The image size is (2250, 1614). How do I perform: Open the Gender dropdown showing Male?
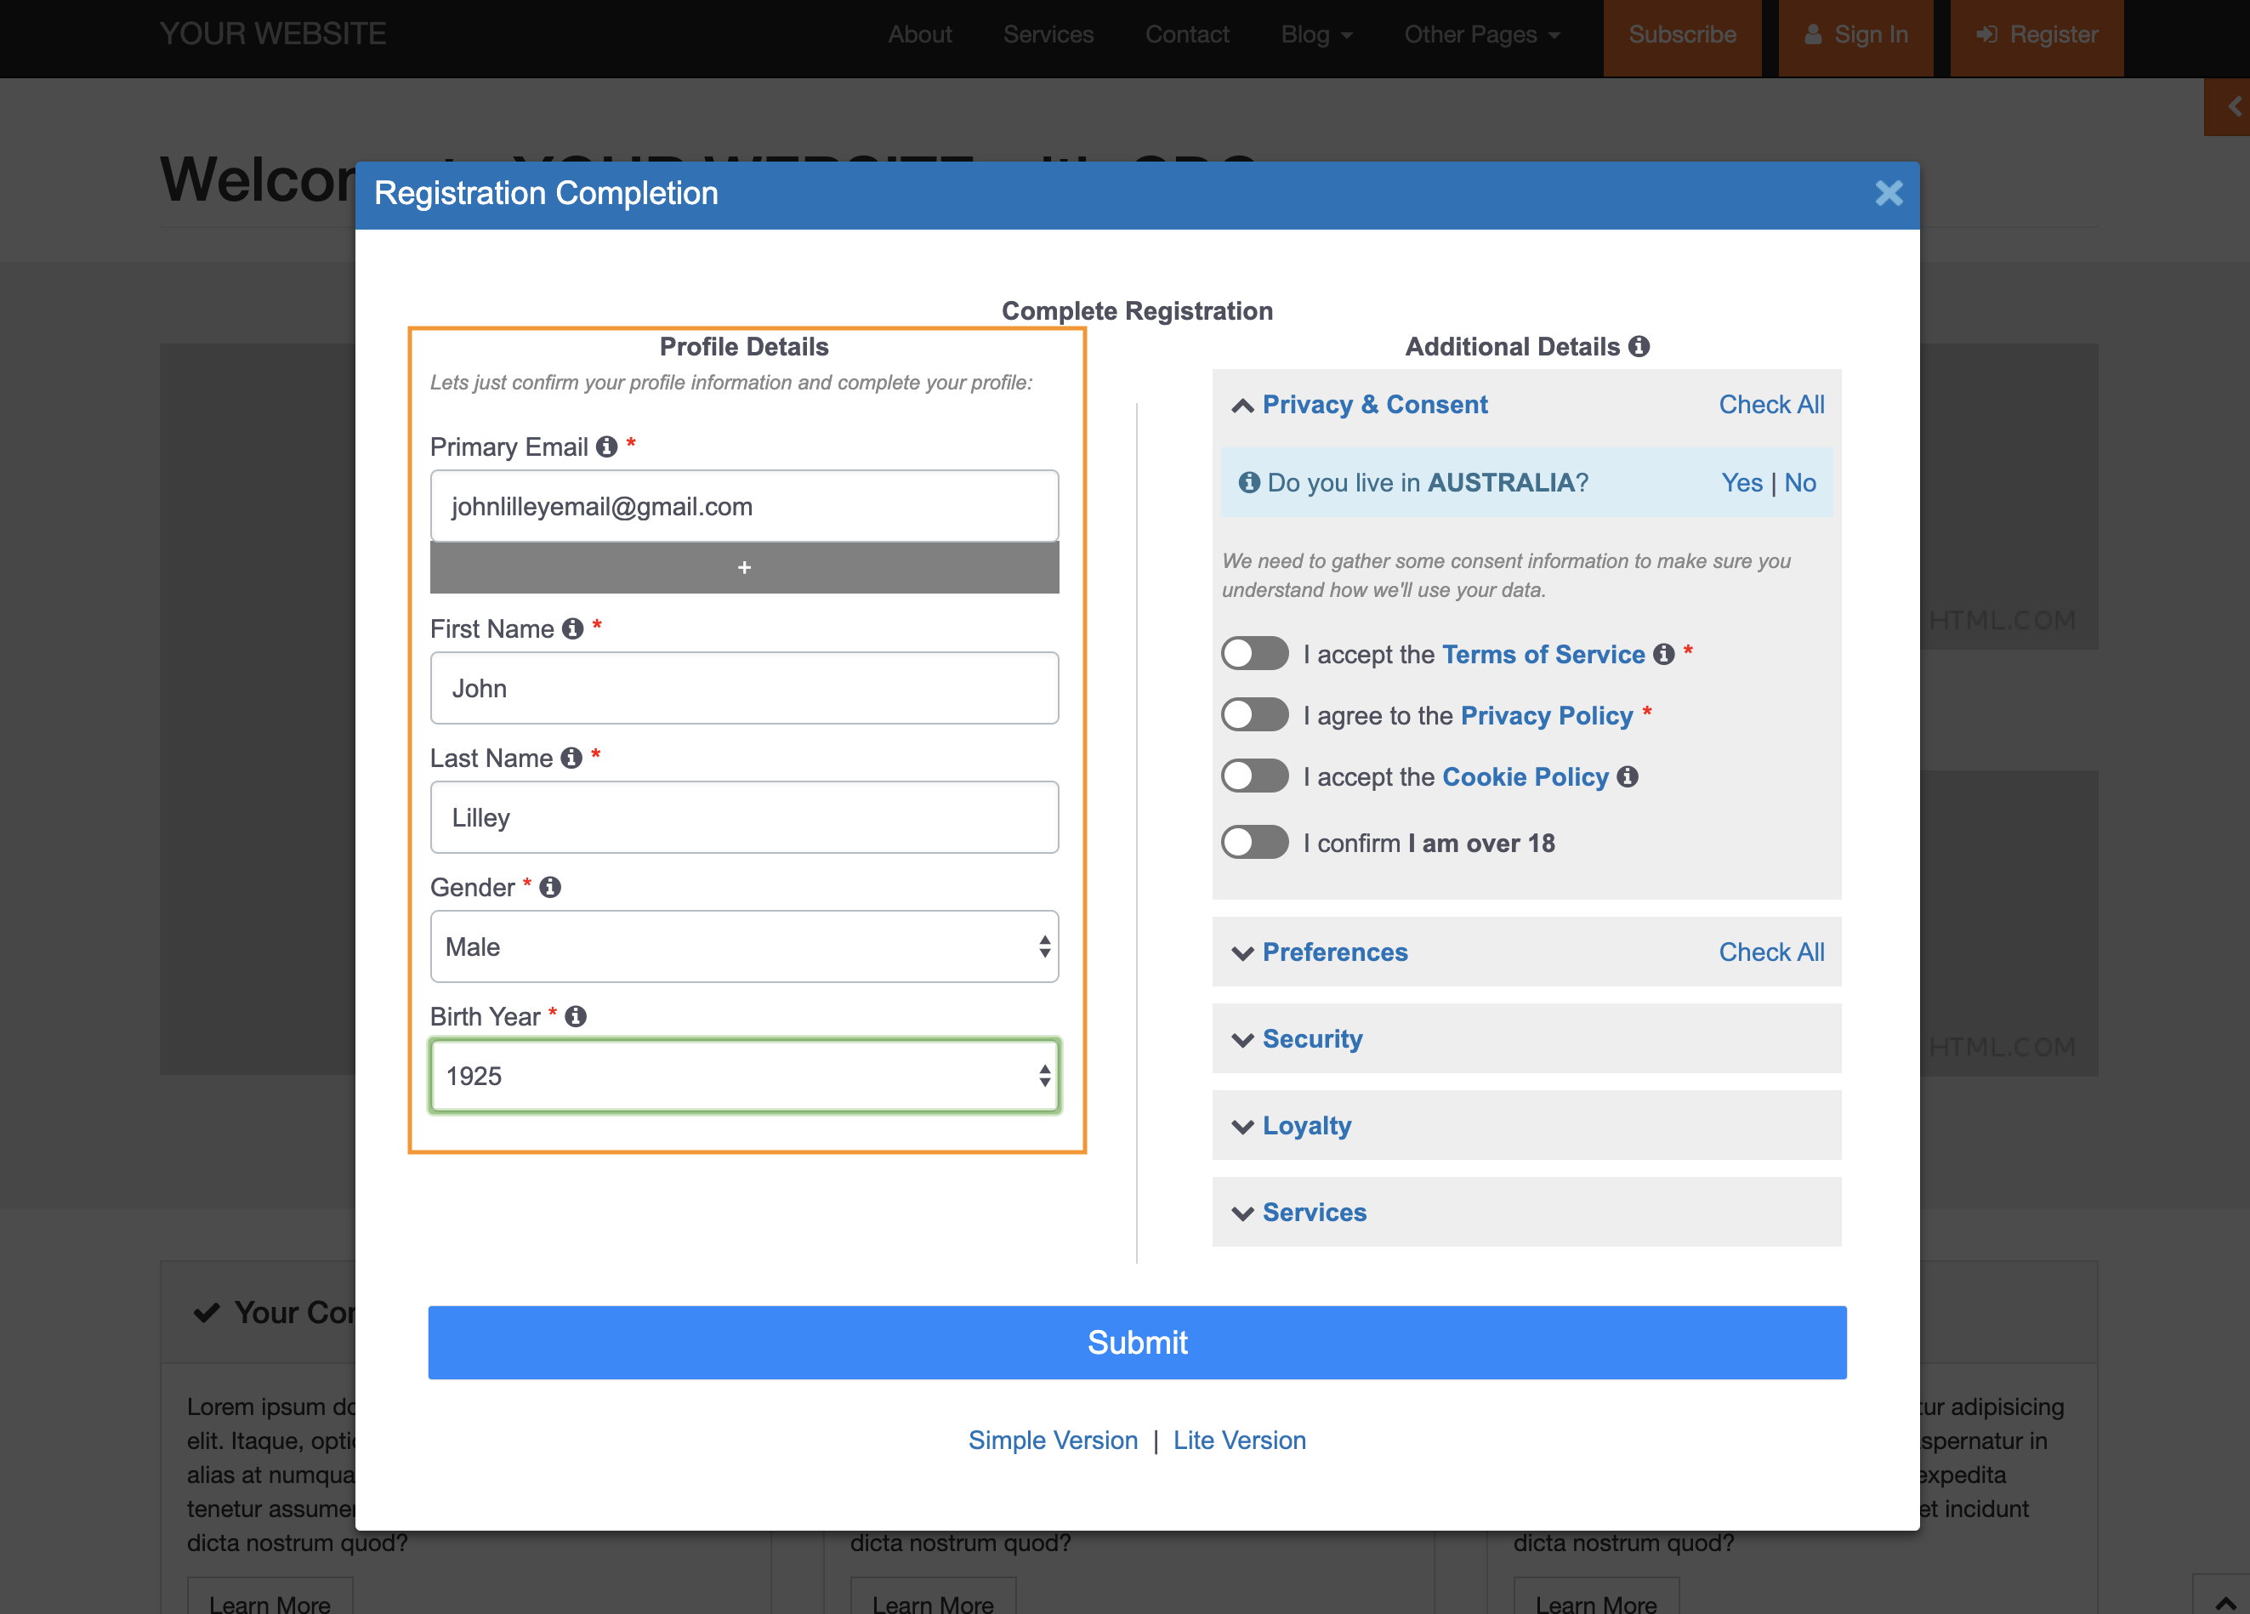[744, 946]
